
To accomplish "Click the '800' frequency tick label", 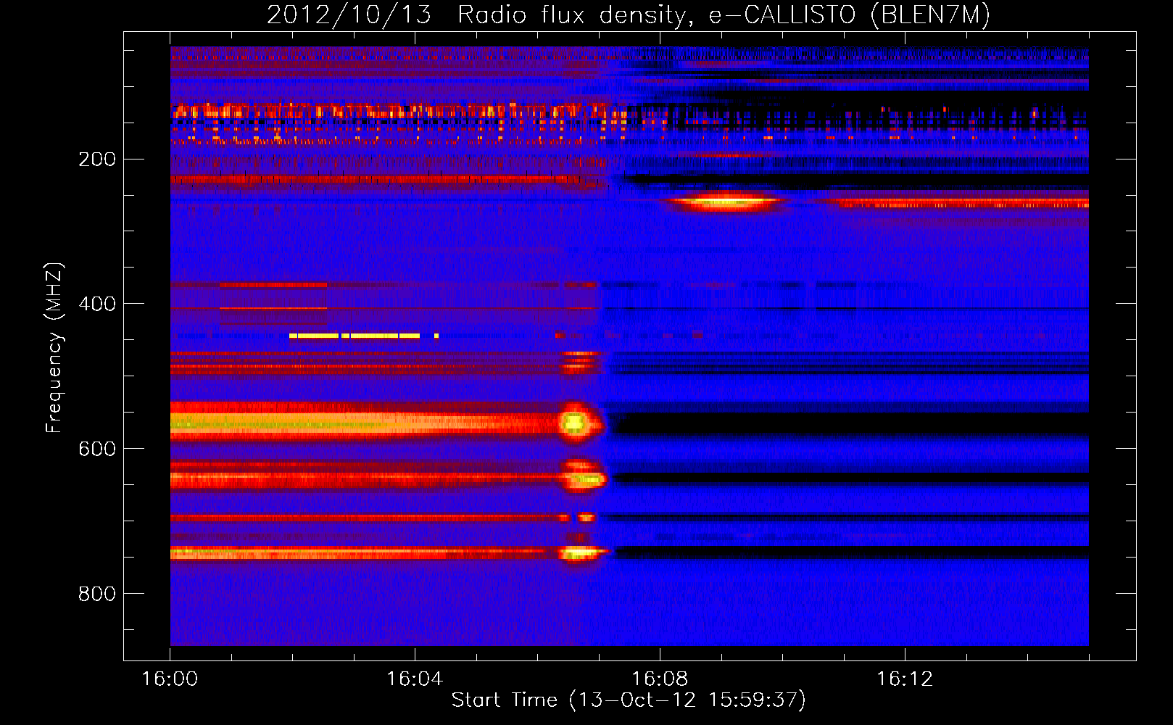I will [97, 594].
